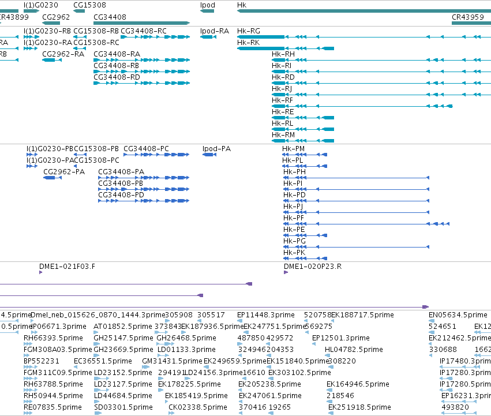Viewport: 491px width, 416px height.
Task: Click EN05634.5prime EST label
Action: tap(458, 315)
